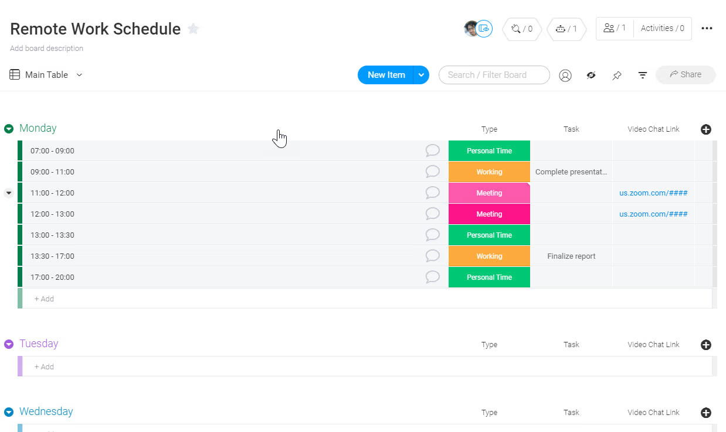This screenshot has height=432, width=726.
Task: Show hidden columns via eye icon
Action: [591, 75]
